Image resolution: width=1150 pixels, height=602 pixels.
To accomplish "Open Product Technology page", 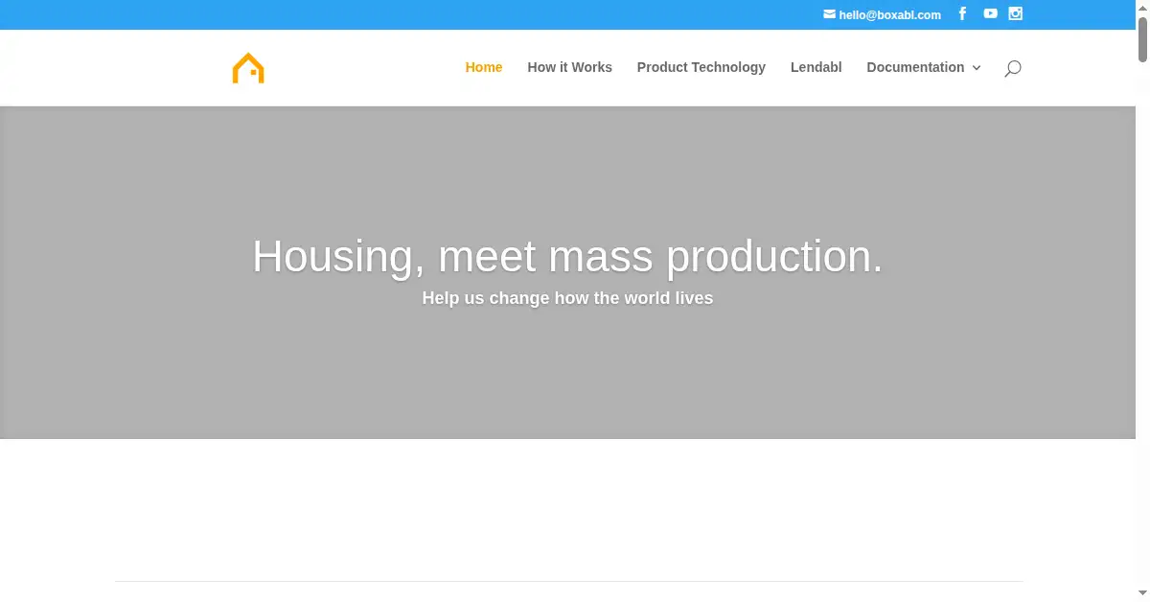I will click(701, 67).
